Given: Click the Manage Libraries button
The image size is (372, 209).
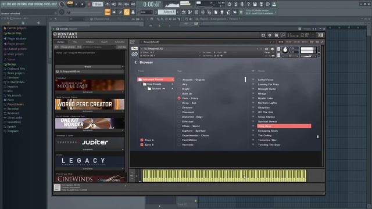Looking at the screenshot, I should [67, 47].
